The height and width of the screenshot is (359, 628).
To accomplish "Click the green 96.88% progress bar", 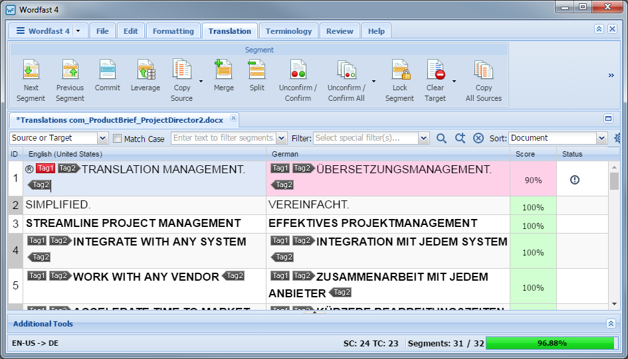I will 552,343.
